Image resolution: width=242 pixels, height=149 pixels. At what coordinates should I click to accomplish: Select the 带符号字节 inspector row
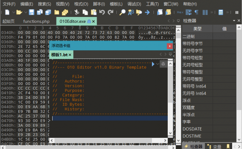click(x=209, y=44)
